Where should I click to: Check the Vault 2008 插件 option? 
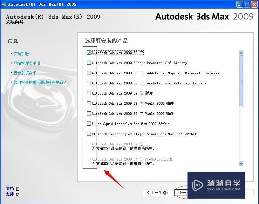click(x=89, y=103)
